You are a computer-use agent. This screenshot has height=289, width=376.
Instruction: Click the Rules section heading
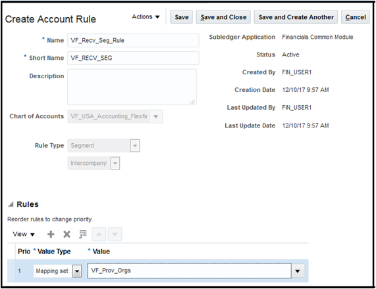click(x=28, y=204)
